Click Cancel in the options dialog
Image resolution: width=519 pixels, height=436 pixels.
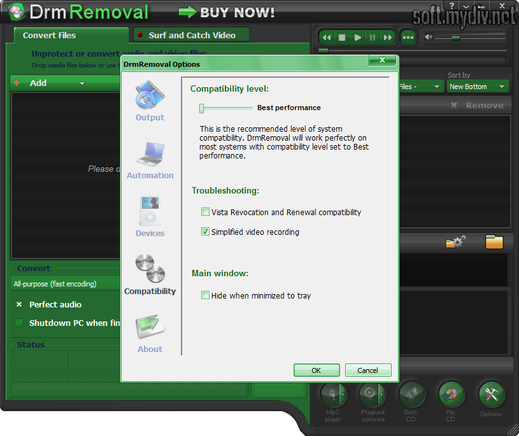pos(368,370)
